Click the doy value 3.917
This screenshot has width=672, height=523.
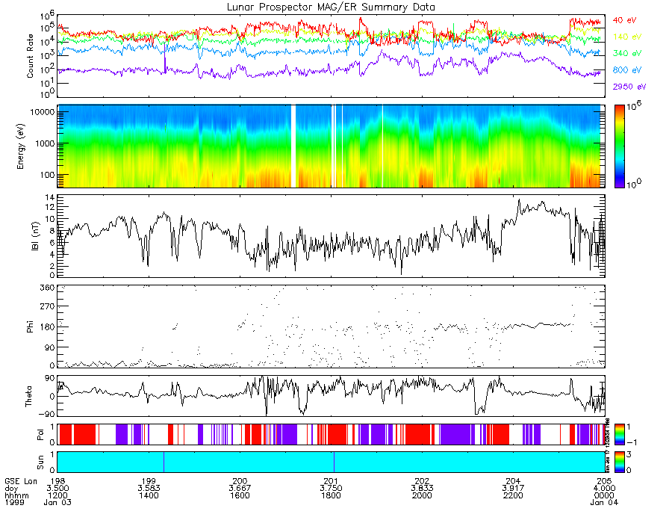(513, 489)
